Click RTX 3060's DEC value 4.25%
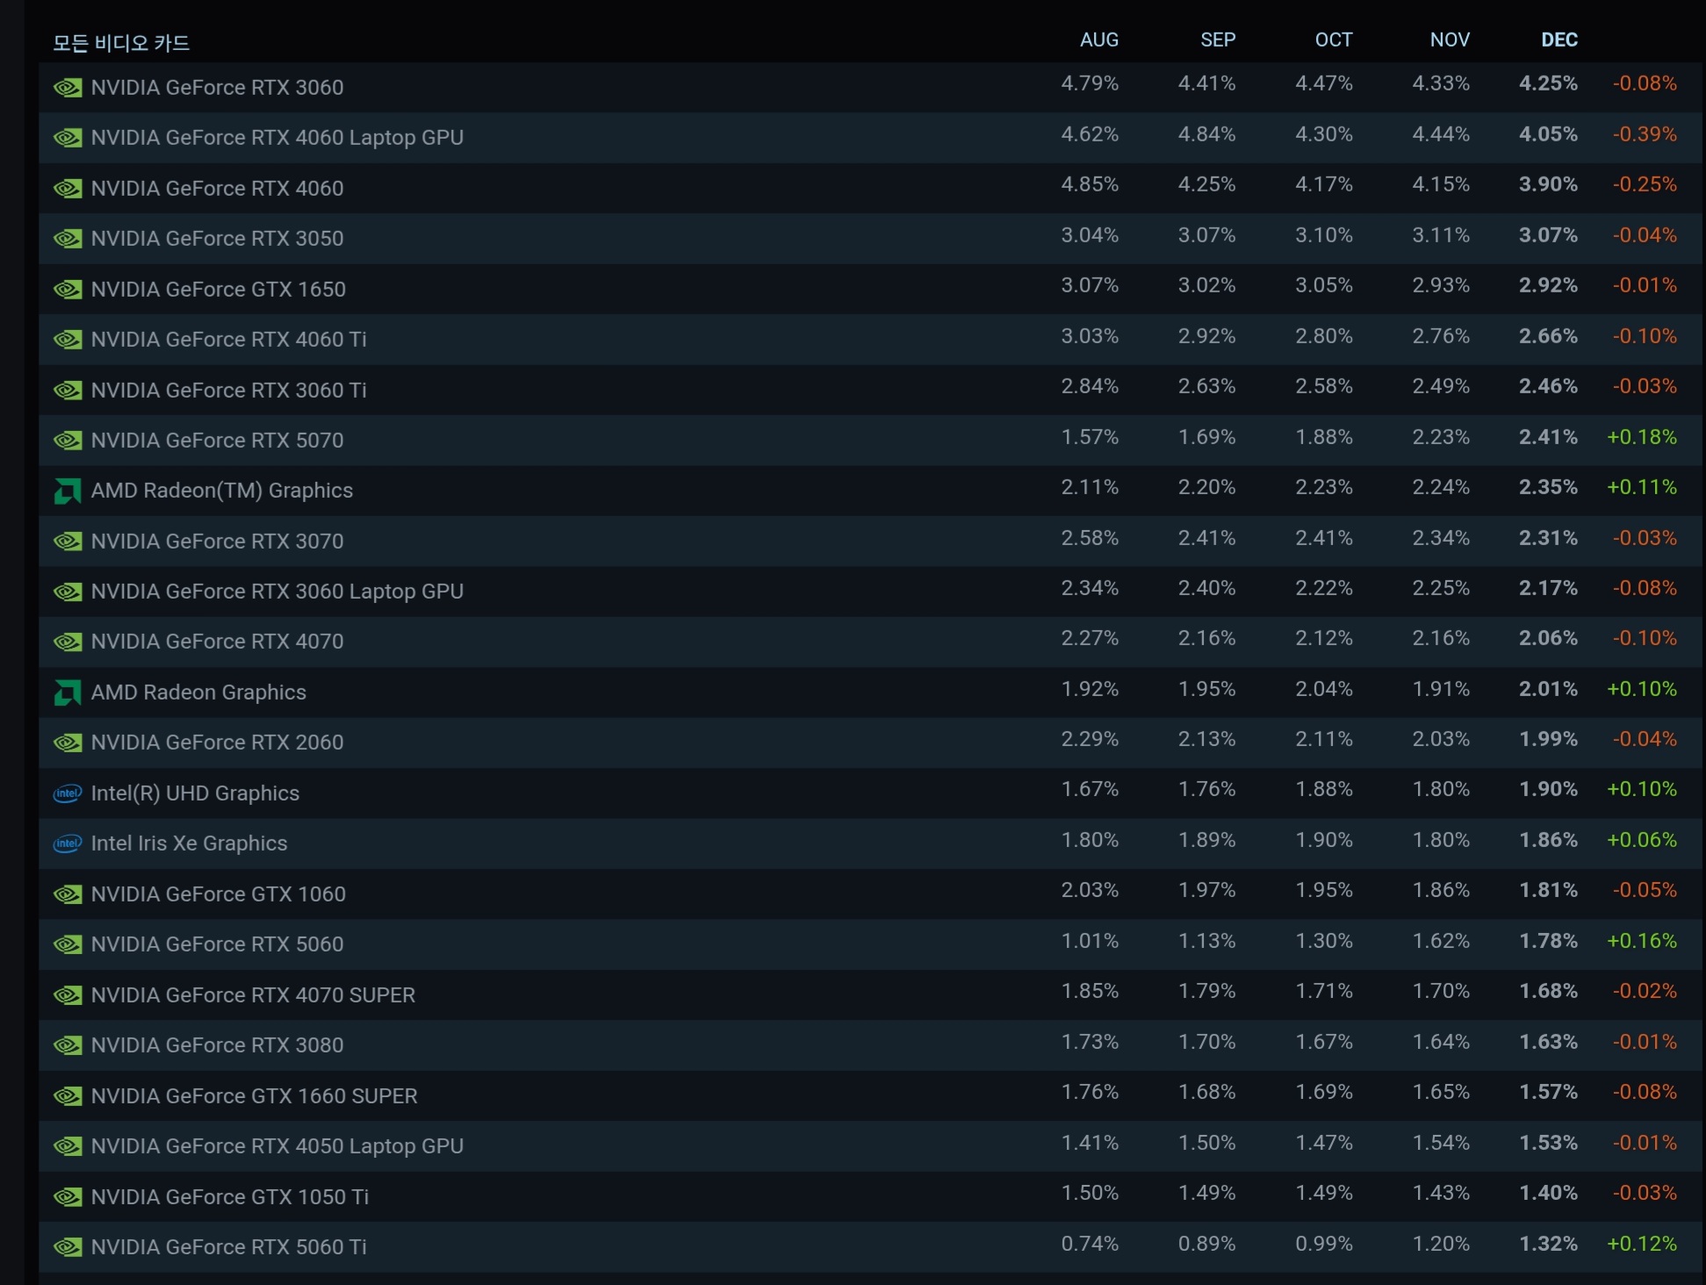This screenshot has width=1706, height=1285. 1548,83
